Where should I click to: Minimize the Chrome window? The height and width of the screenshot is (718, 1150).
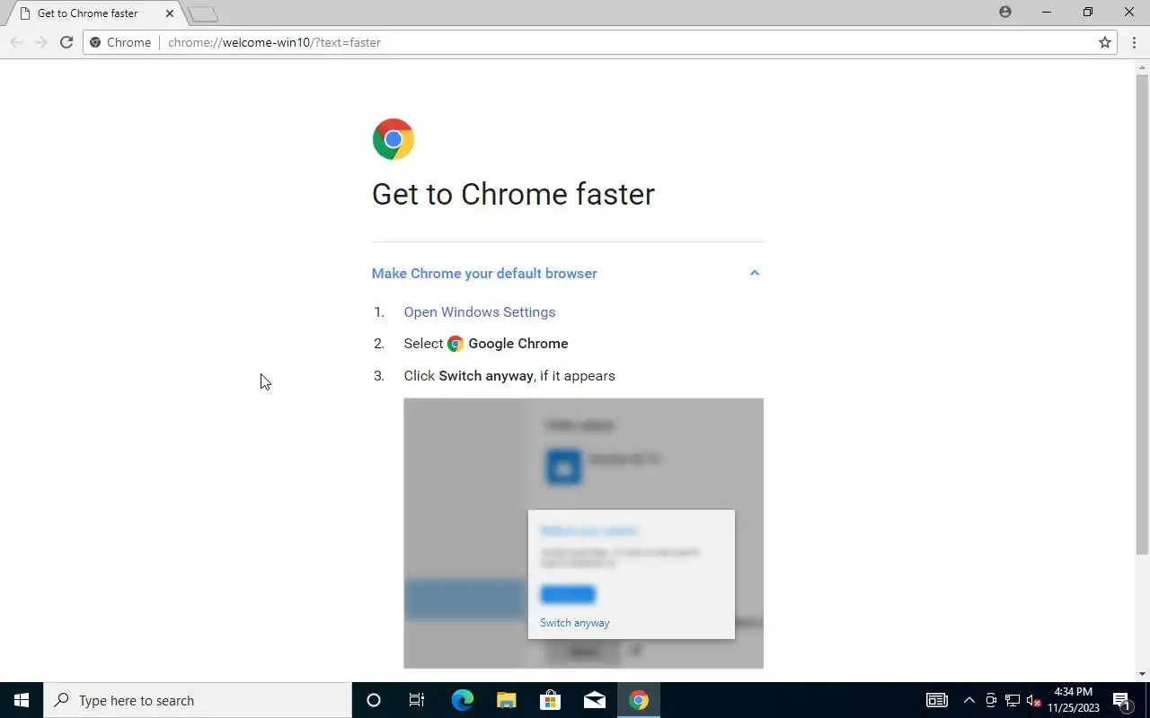coord(1047,12)
